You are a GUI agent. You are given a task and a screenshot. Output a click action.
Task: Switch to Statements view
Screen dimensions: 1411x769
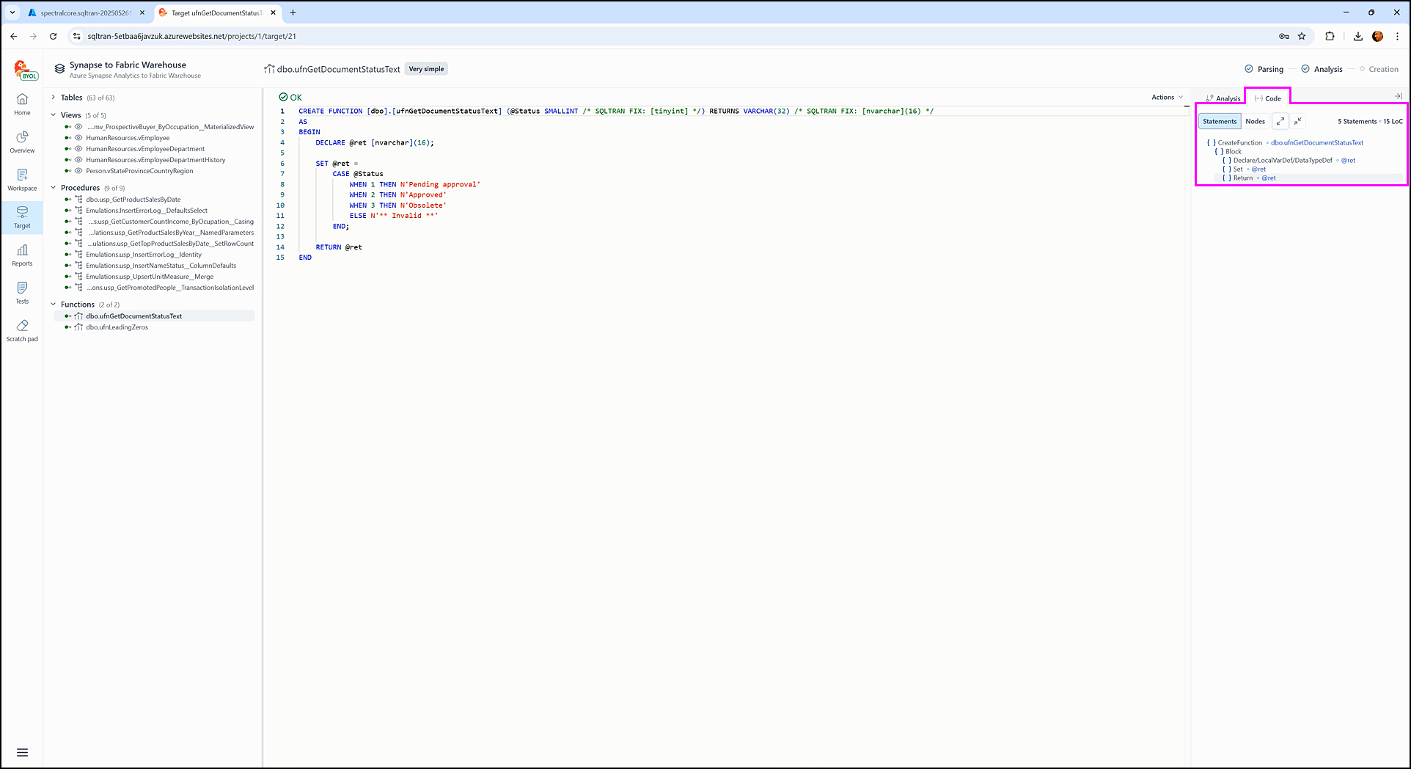coord(1220,121)
